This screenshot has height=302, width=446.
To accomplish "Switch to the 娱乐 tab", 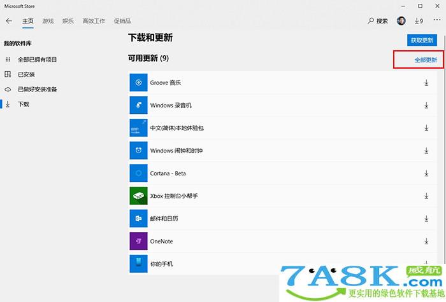I will coord(68,21).
